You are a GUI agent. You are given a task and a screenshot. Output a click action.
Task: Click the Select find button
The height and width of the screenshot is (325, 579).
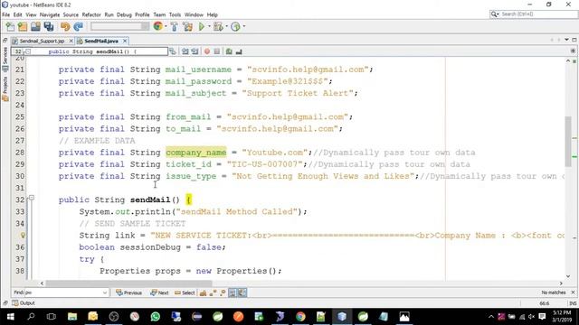pos(185,292)
